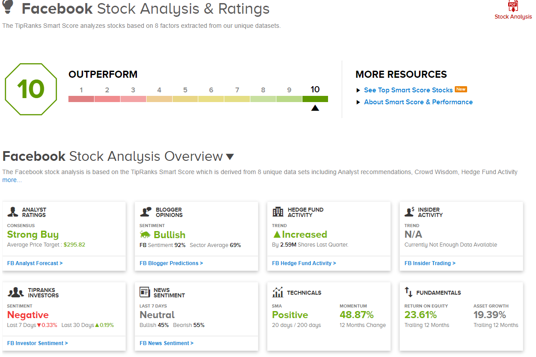This screenshot has width=536, height=357.
Task: Click the New badge beside Smart Score Stocks
Action: pyautogui.click(x=461, y=89)
